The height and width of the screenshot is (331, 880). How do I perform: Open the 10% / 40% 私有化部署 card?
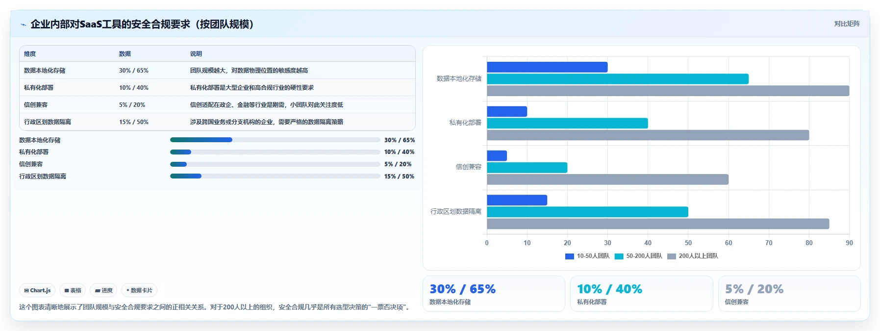pyautogui.click(x=641, y=294)
